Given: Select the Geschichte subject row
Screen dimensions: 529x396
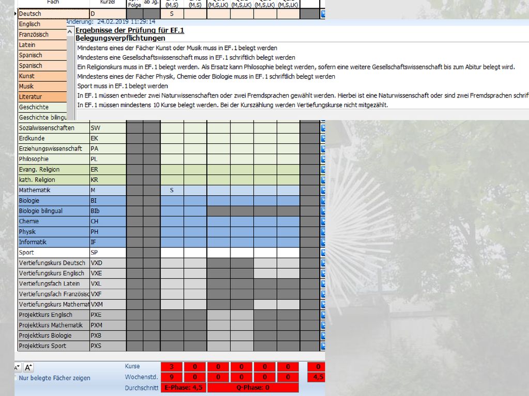Looking at the screenshot, I should tap(42, 107).
